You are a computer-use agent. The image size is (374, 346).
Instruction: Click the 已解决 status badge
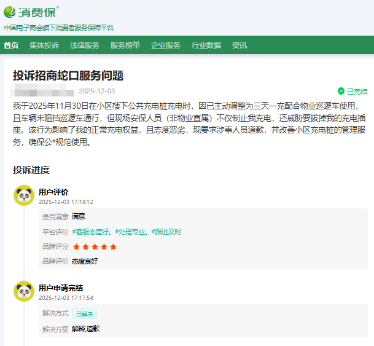84,313
